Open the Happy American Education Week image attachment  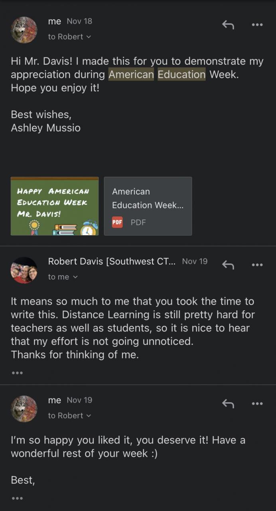pyautogui.click(x=55, y=206)
